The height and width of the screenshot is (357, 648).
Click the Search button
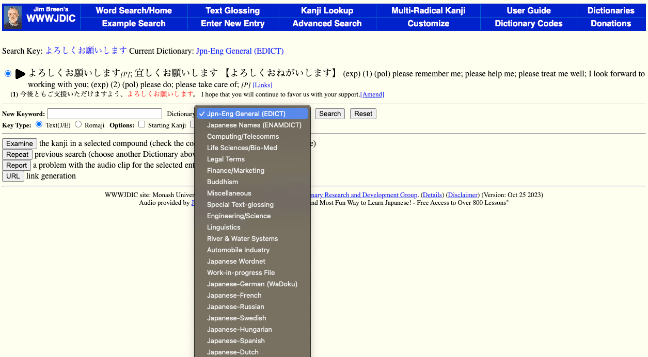(329, 113)
